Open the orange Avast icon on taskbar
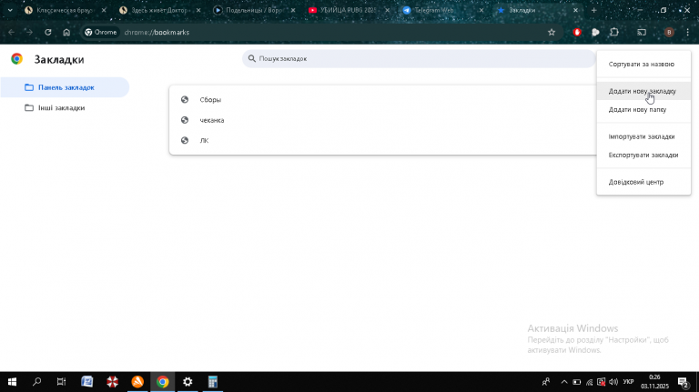The width and height of the screenshot is (699, 392). [137, 382]
